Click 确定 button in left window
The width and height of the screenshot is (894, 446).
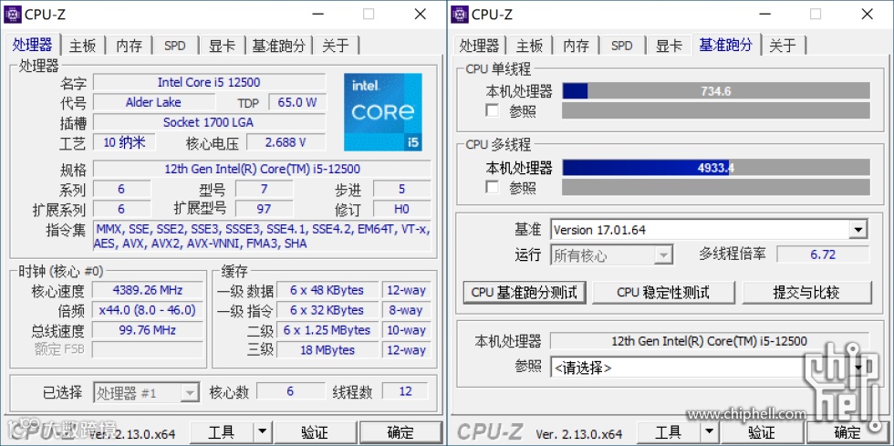pyautogui.click(x=400, y=431)
